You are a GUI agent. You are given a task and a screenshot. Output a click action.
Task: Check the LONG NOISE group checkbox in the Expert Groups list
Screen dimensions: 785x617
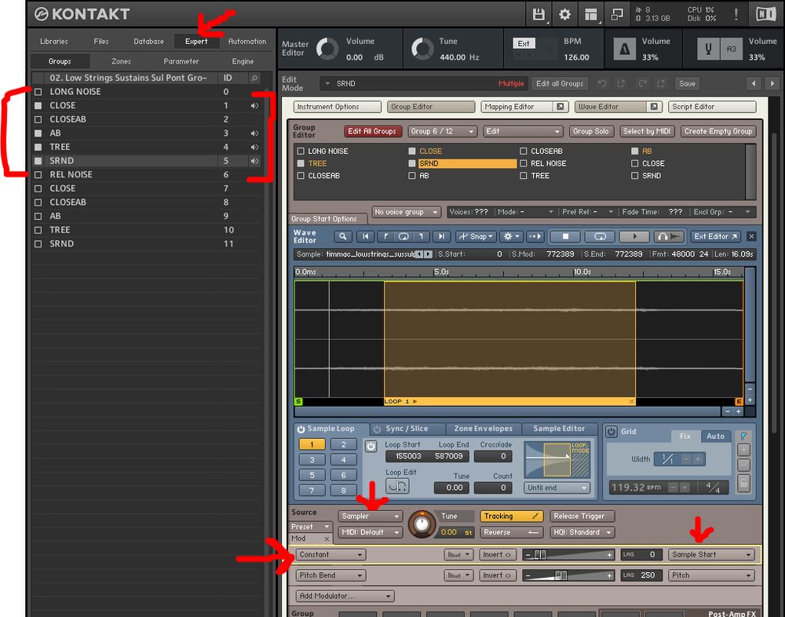38,92
